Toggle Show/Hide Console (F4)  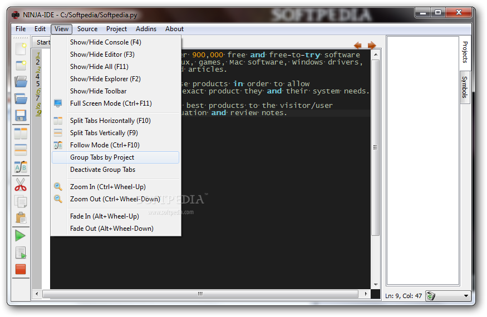coord(116,42)
